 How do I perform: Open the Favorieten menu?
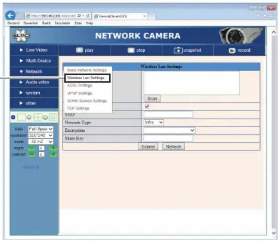click(62, 23)
